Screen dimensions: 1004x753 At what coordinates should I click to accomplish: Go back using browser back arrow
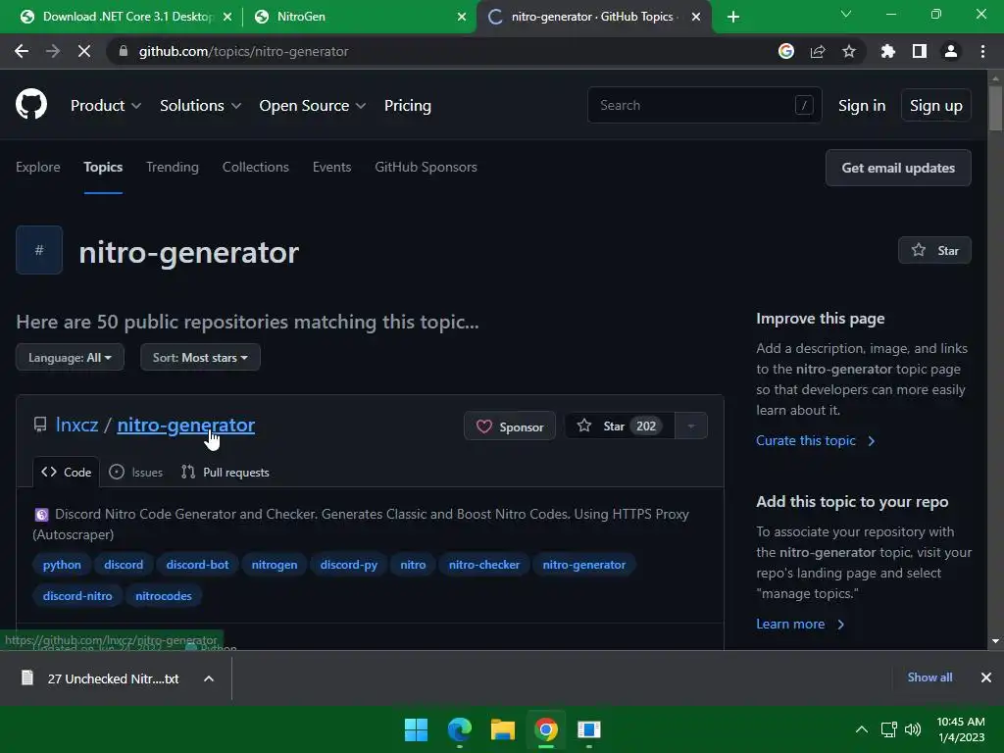click(22, 51)
